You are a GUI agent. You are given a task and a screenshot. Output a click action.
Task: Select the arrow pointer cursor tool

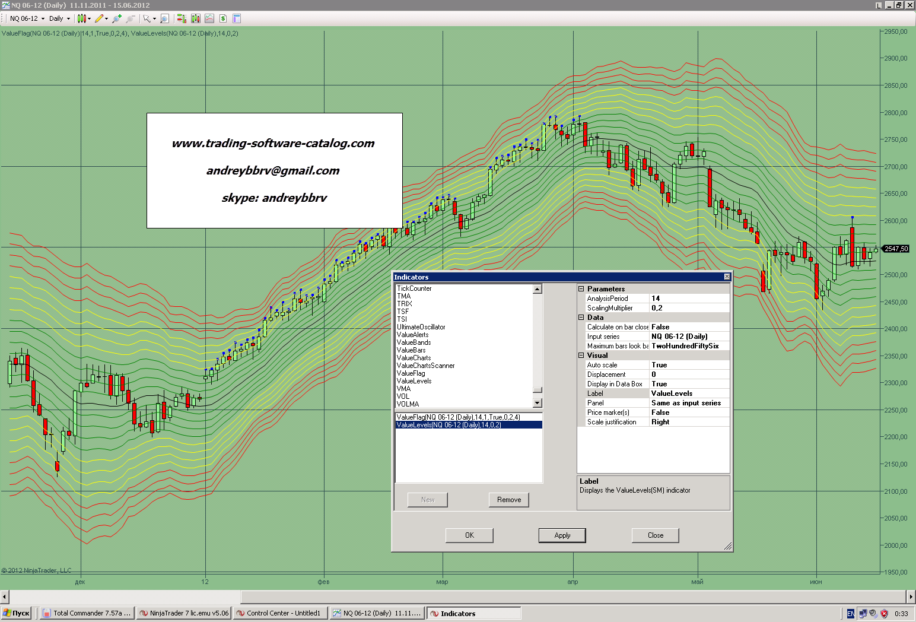coord(147,18)
